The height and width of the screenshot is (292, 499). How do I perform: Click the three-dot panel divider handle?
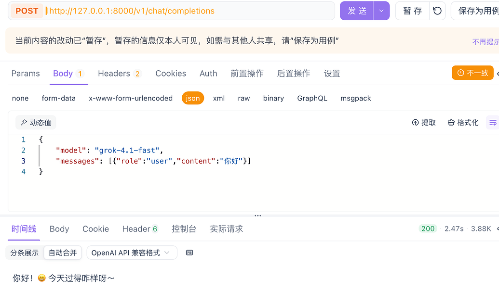click(x=258, y=216)
